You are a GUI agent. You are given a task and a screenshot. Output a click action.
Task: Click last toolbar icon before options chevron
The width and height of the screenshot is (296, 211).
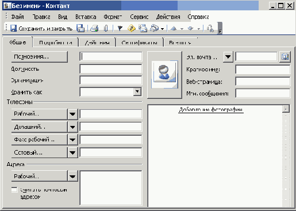pyautogui.click(x=210, y=29)
